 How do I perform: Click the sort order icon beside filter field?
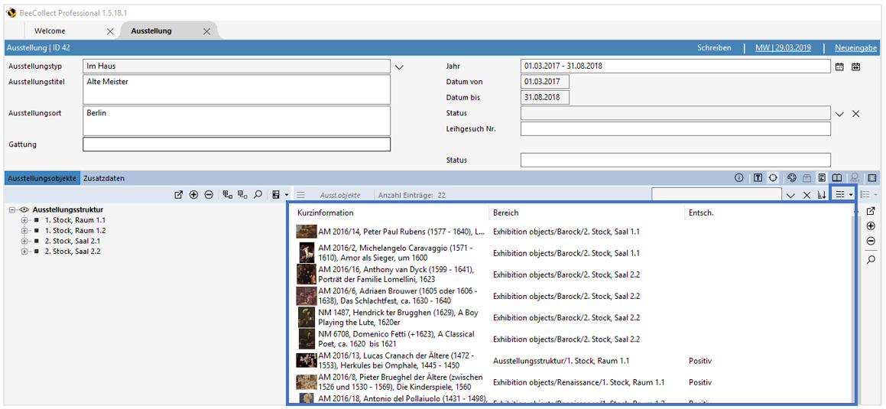point(822,196)
